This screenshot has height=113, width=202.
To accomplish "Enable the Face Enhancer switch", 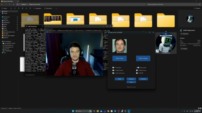I will tap(114, 73).
